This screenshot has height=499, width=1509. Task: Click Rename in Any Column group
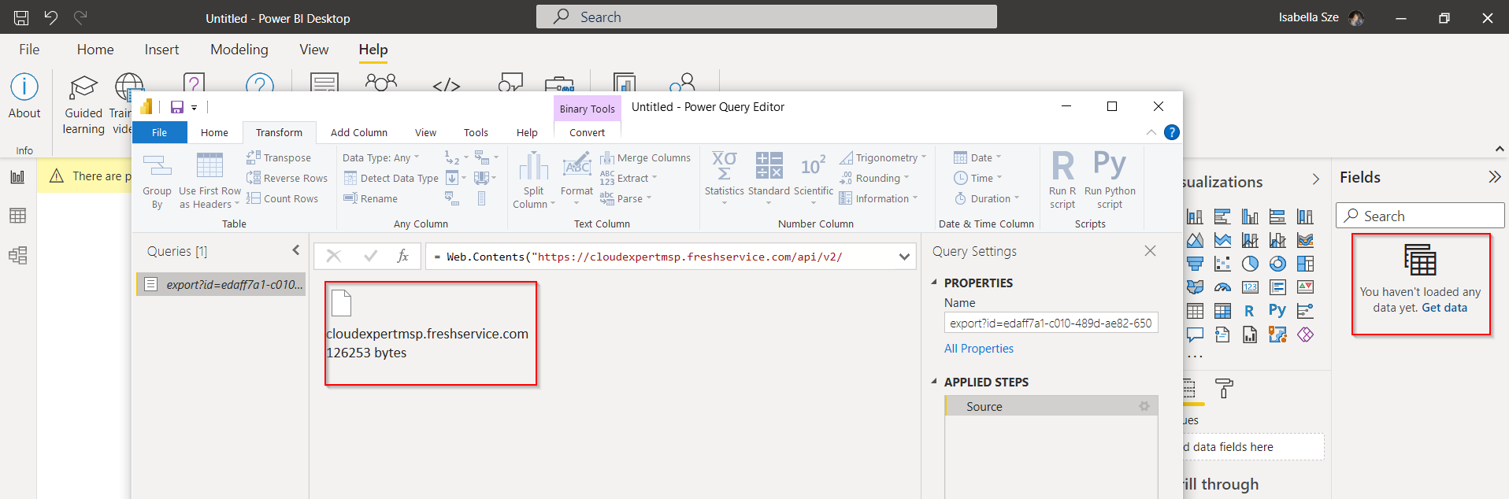coord(370,198)
